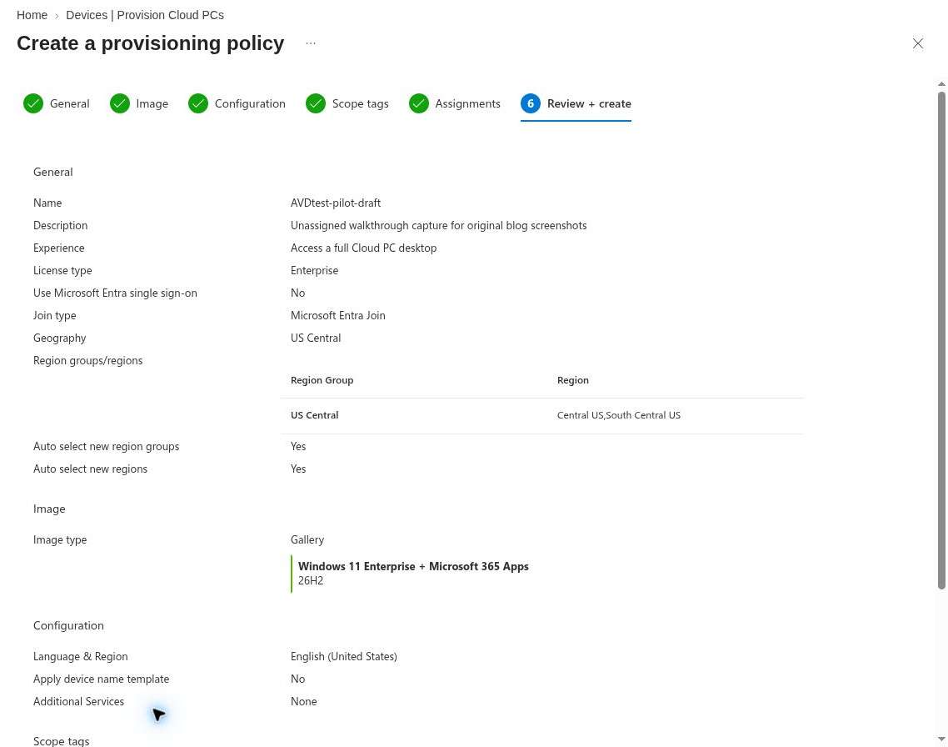Click the 'Central US,South Central US' cell
Screen dimensions: 948x747
tap(618, 415)
